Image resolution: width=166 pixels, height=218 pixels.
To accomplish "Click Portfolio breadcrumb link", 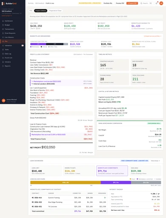I will pyautogui.click(x=31, y=3).
